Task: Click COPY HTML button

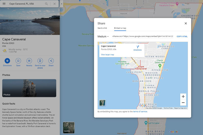Action: point(182,37)
